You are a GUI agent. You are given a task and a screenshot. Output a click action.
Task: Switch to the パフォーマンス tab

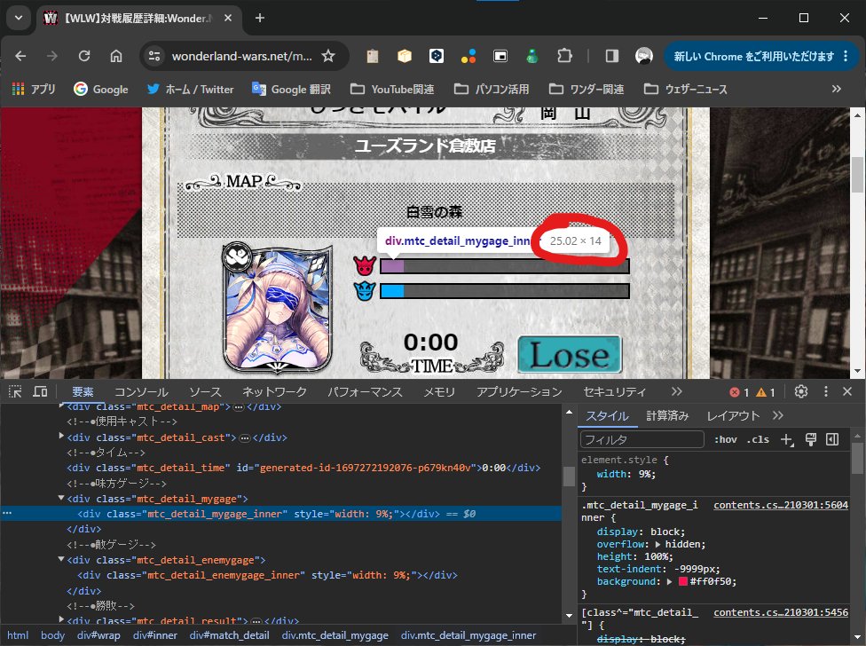point(365,392)
